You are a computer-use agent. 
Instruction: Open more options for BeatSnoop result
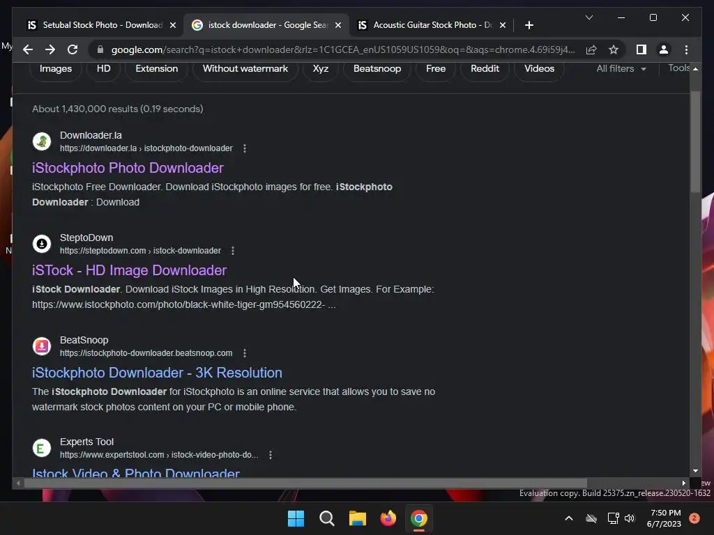[x=245, y=353]
